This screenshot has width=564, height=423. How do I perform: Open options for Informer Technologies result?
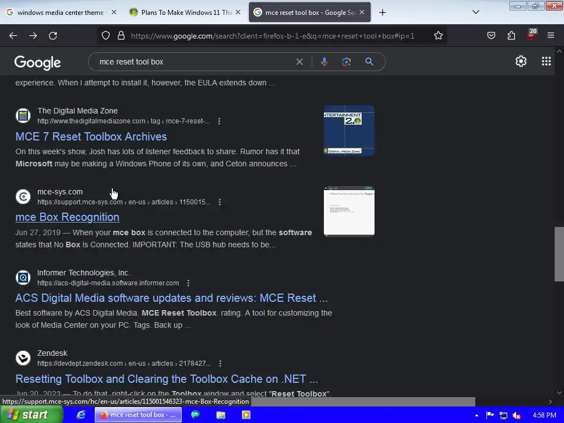click(188, 283)
